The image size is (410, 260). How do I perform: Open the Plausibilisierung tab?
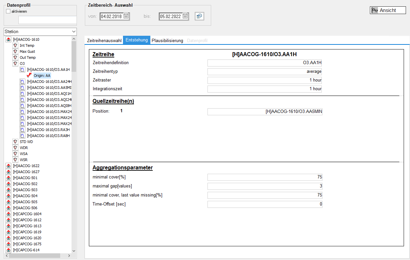pos(167,40)
